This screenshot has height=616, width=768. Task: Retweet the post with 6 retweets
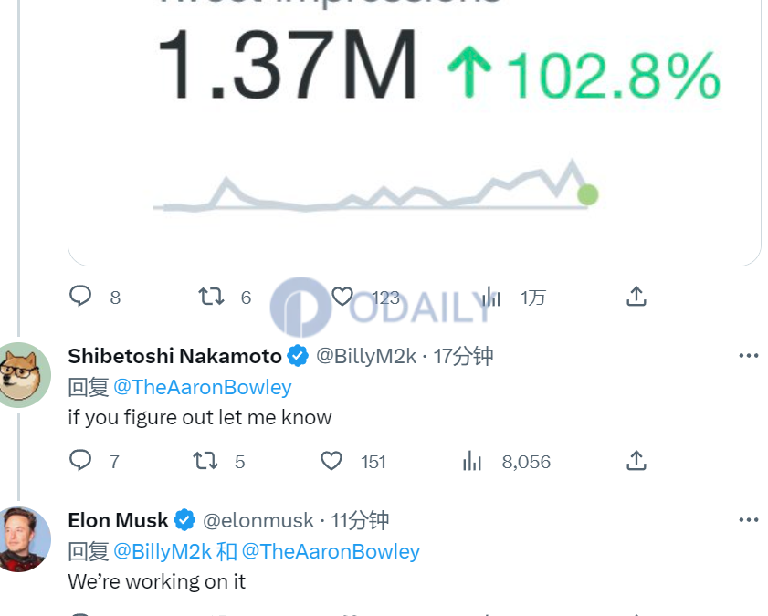pos(211,297)
